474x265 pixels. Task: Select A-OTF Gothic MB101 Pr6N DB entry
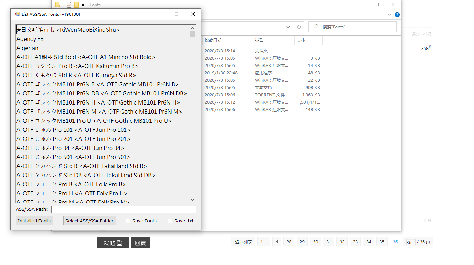tap(102, 93)
